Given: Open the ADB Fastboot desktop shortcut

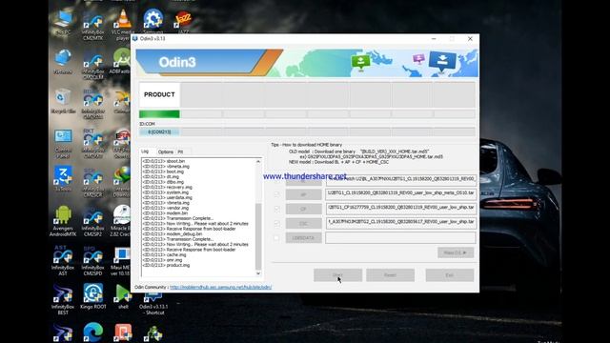Looking at the screenshot, I should (121, 61).
